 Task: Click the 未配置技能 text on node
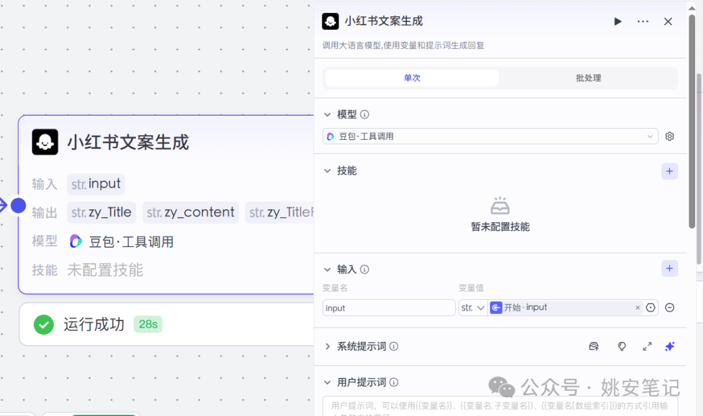click(x=105, y=270)
